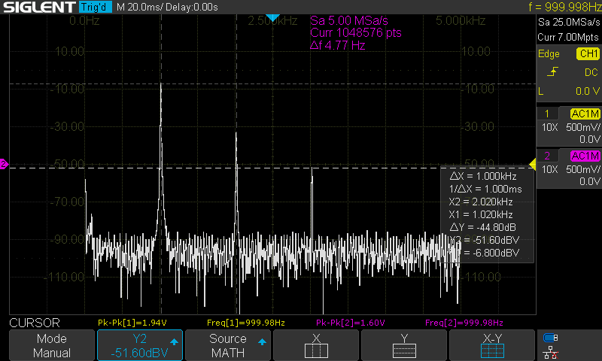Click the trigger level 0.0 V value

pos(588,91)
